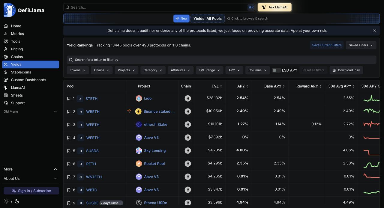Open external link arrow for WBETH
The image size is (384, 208).
tap(81, 112)
